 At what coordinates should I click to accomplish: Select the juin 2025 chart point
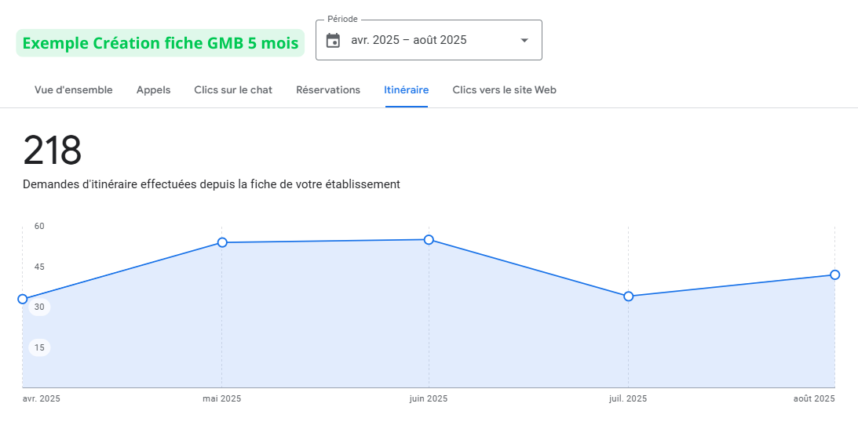click(429, 239)
